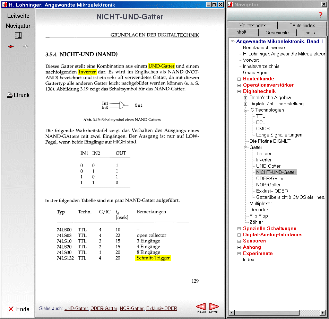
Task: Select Vorwort in the tree
Action: [251, 60]
